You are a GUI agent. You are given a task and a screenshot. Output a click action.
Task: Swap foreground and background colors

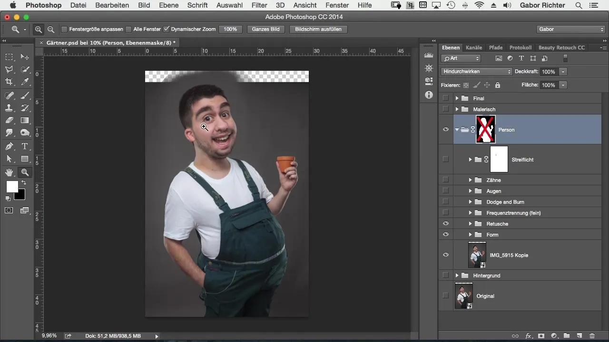tap(23, 183)
